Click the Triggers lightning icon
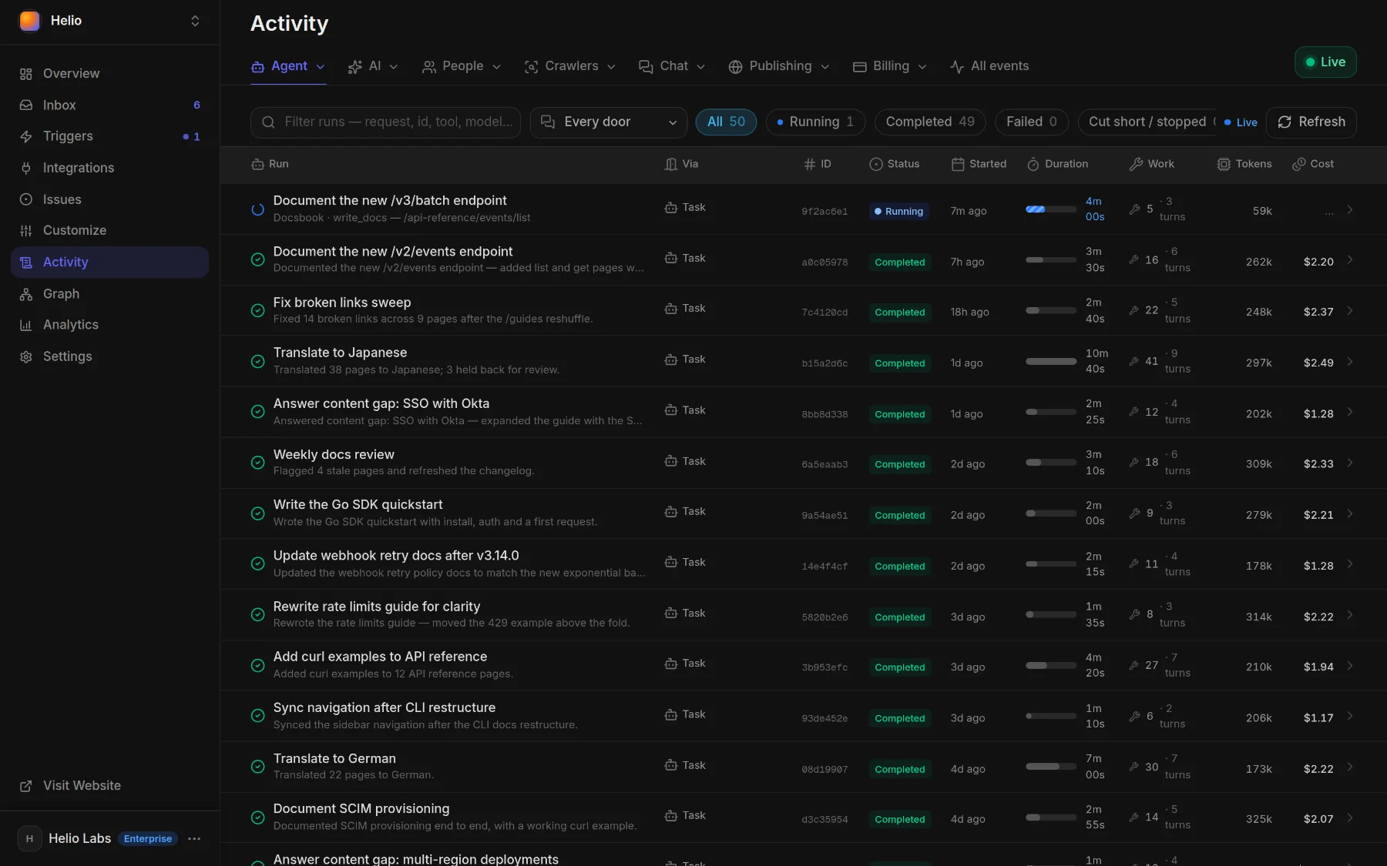Screen dimensions: 1387x866 click(x=26, y=136)
